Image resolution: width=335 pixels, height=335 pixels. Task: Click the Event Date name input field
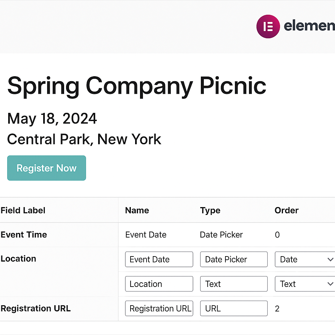[x=159, y=259]
